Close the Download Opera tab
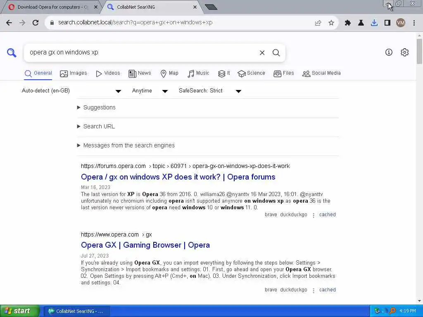Image resolution: width=423 pixels, height=317 pixels. [95, 7]
